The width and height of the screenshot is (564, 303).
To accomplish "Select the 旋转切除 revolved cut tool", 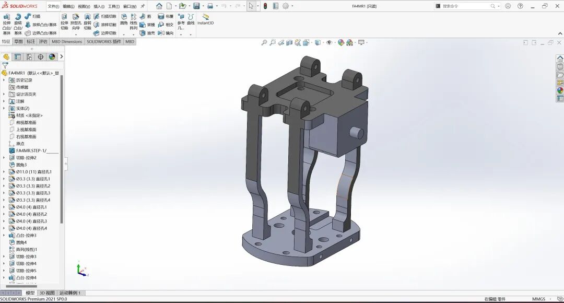I will click(87, 22).
